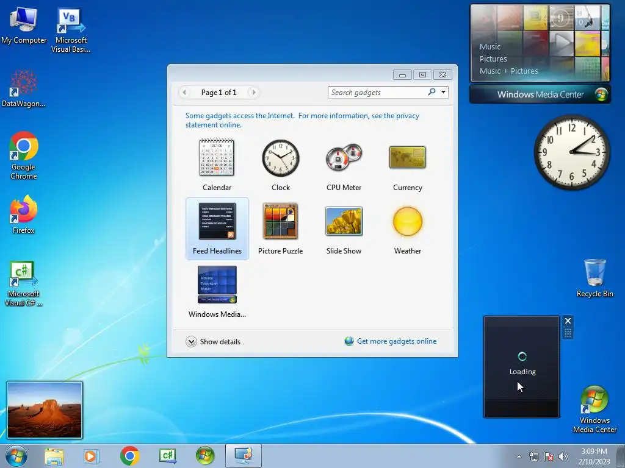
Task: Select the Slide Show gadget
Action: (344, 229)
